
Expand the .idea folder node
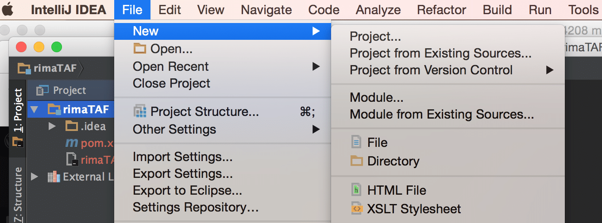pyautogui.click(x=52, y=126)
